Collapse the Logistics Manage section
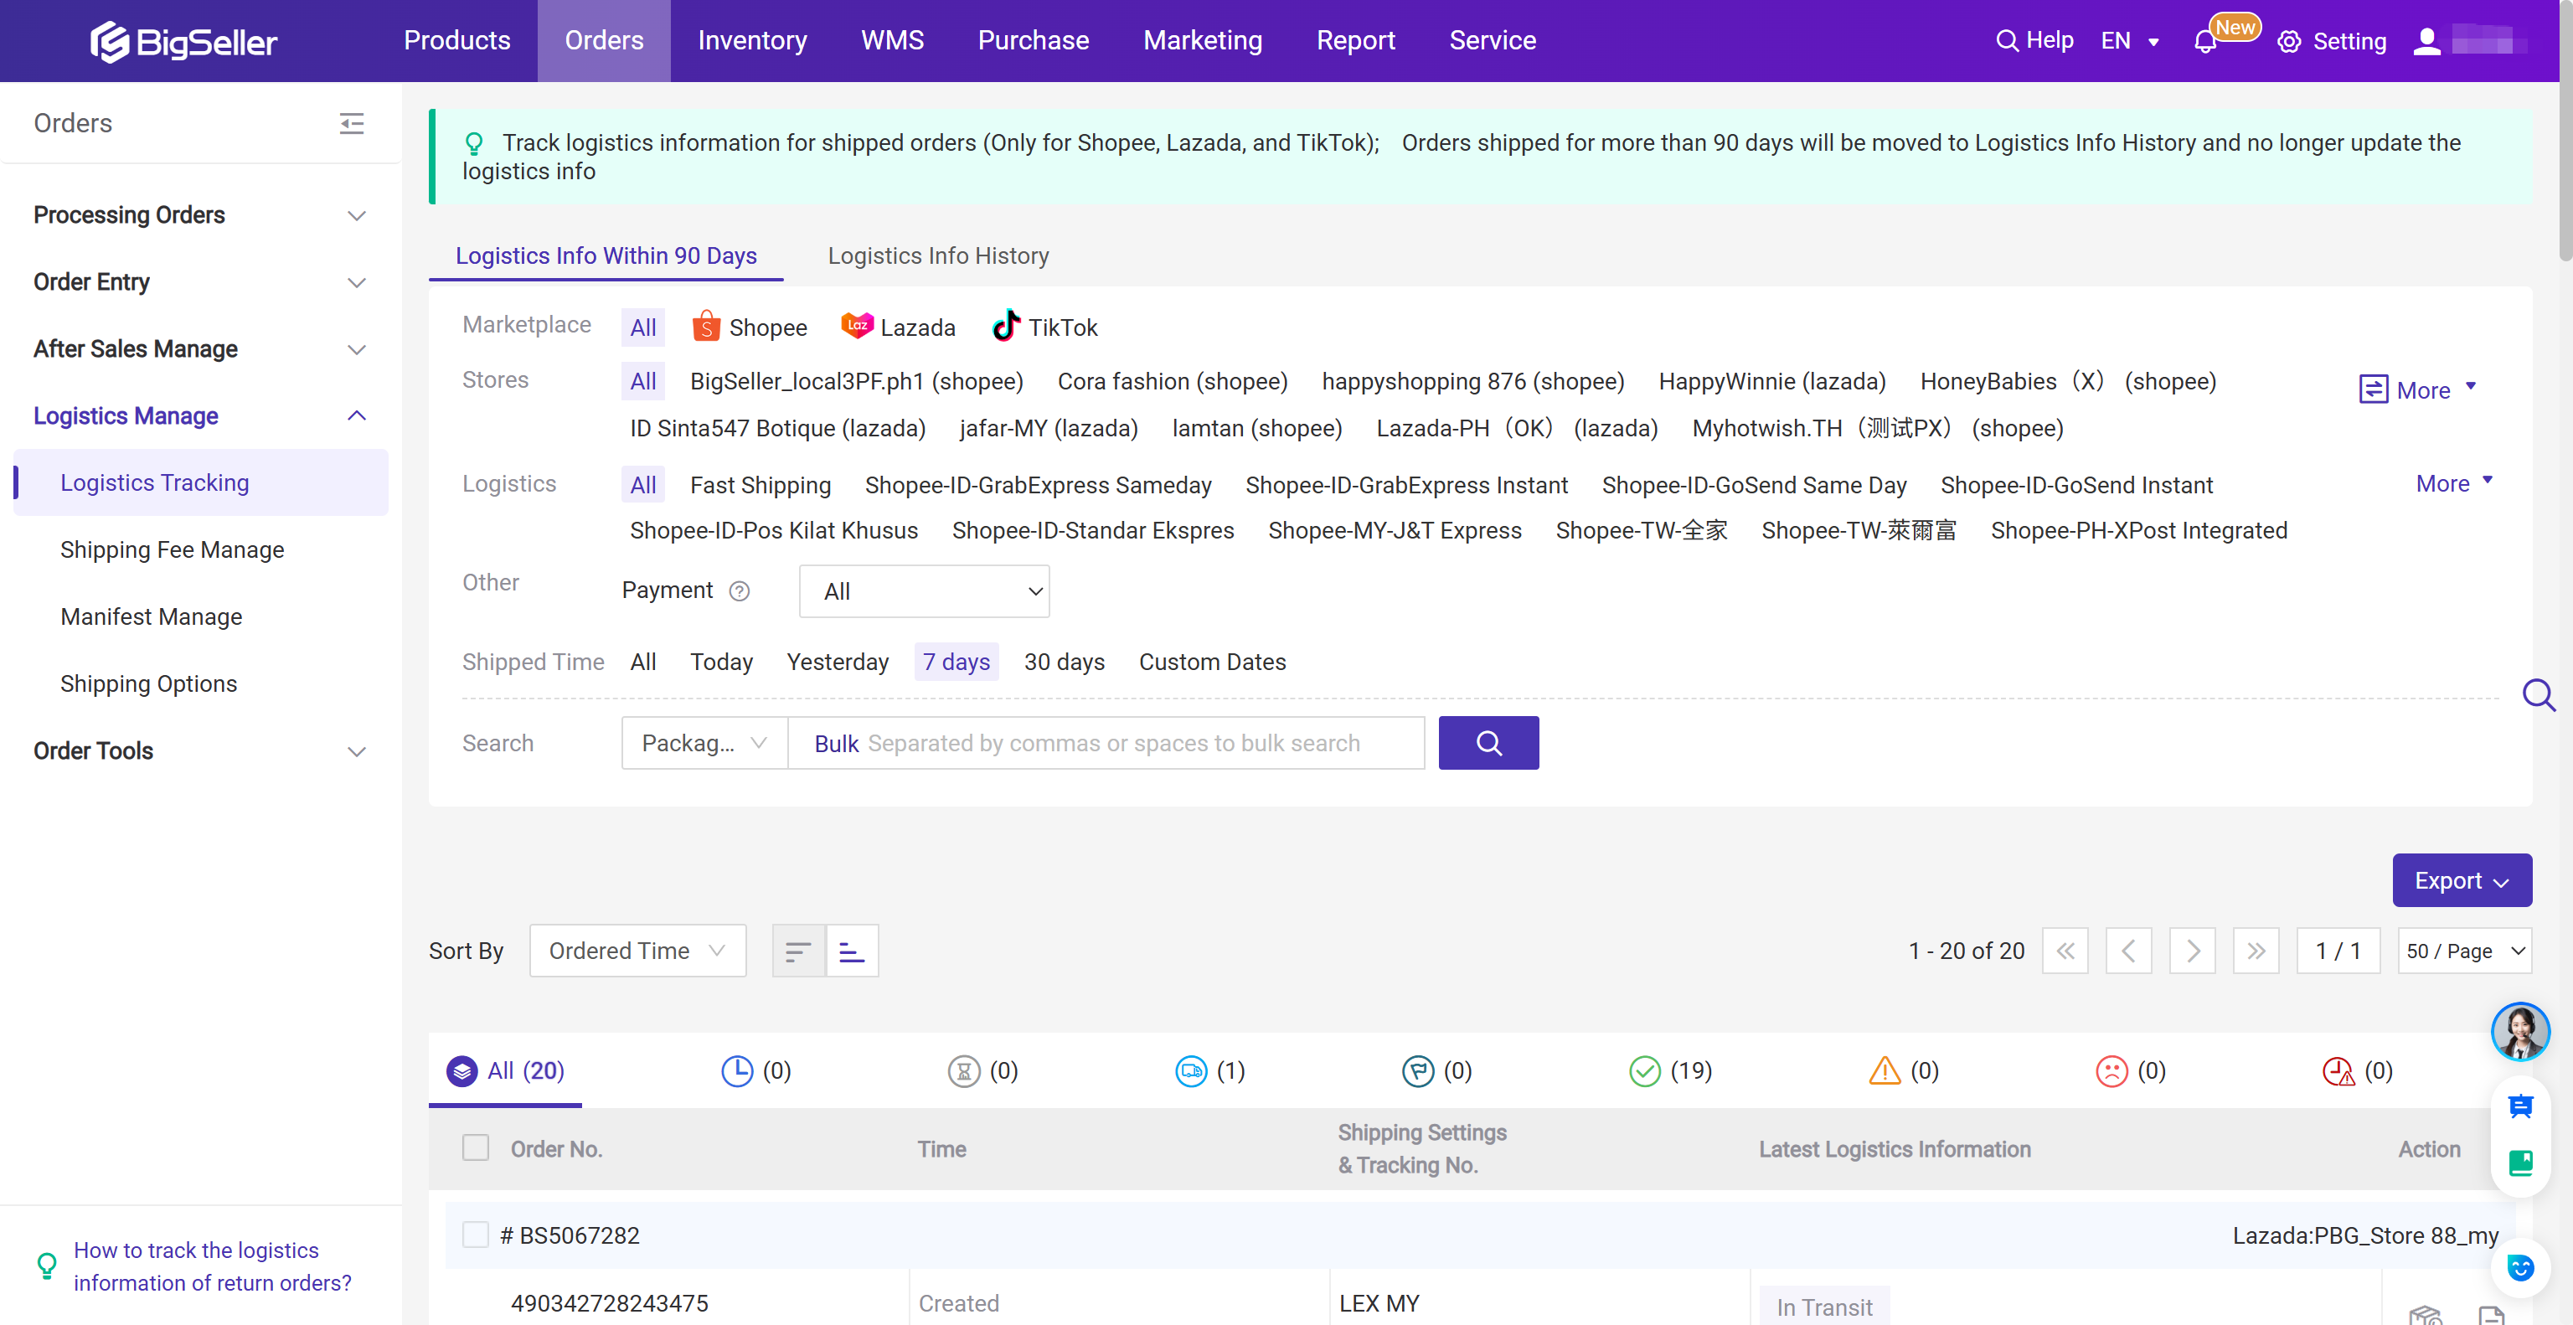Screen dimensions: 2573x1325 pyautogui.click(x=357, y=415)
